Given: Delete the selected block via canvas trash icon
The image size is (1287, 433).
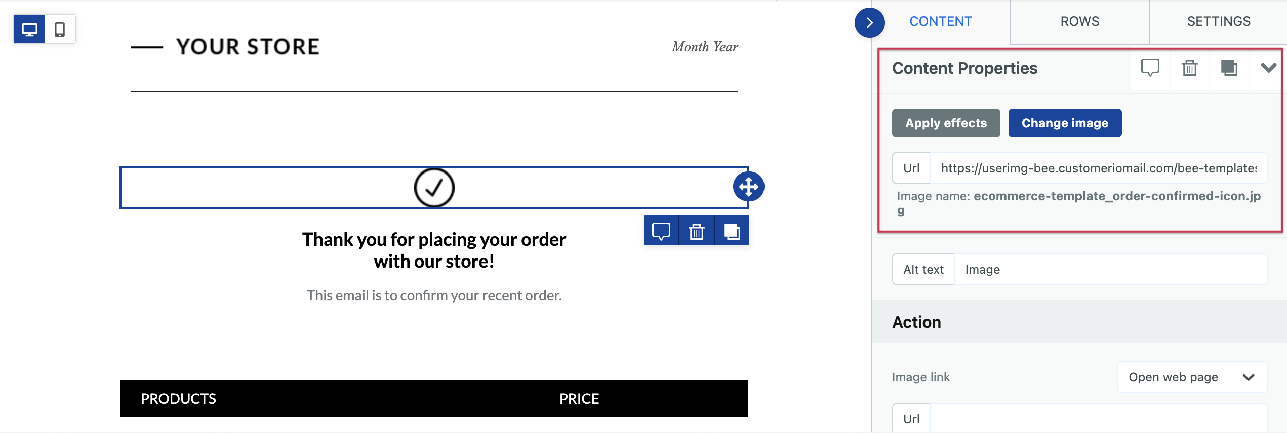Looking at the screenshot, I should point(697,231).
